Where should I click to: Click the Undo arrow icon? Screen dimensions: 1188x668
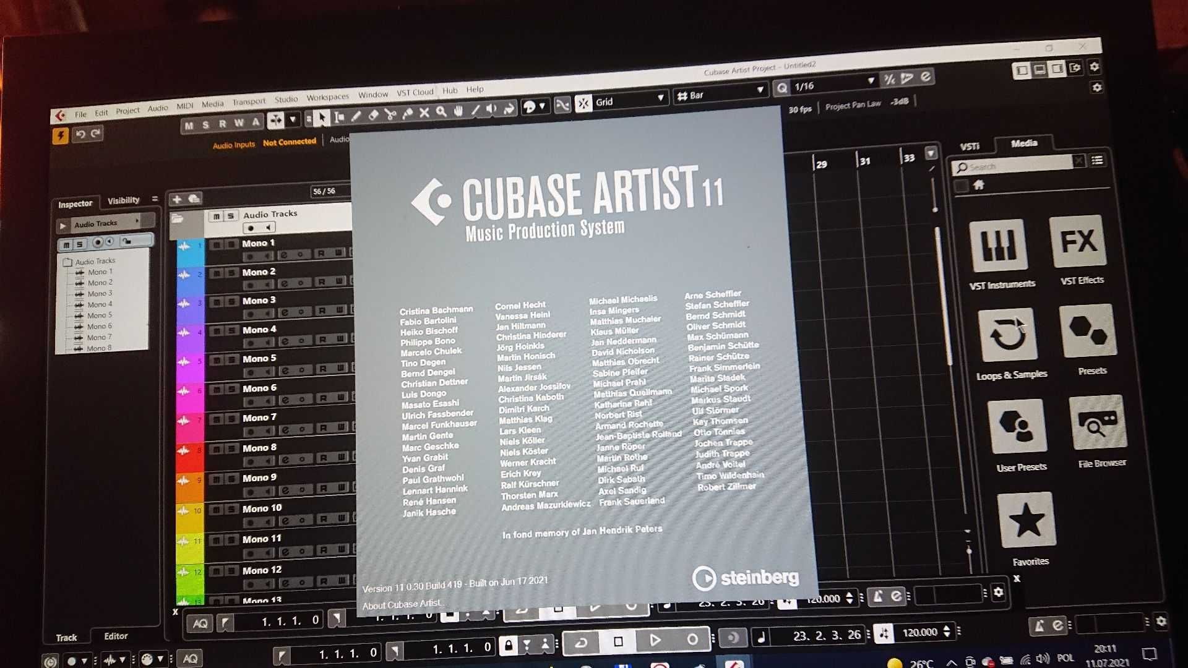(80, 134)
